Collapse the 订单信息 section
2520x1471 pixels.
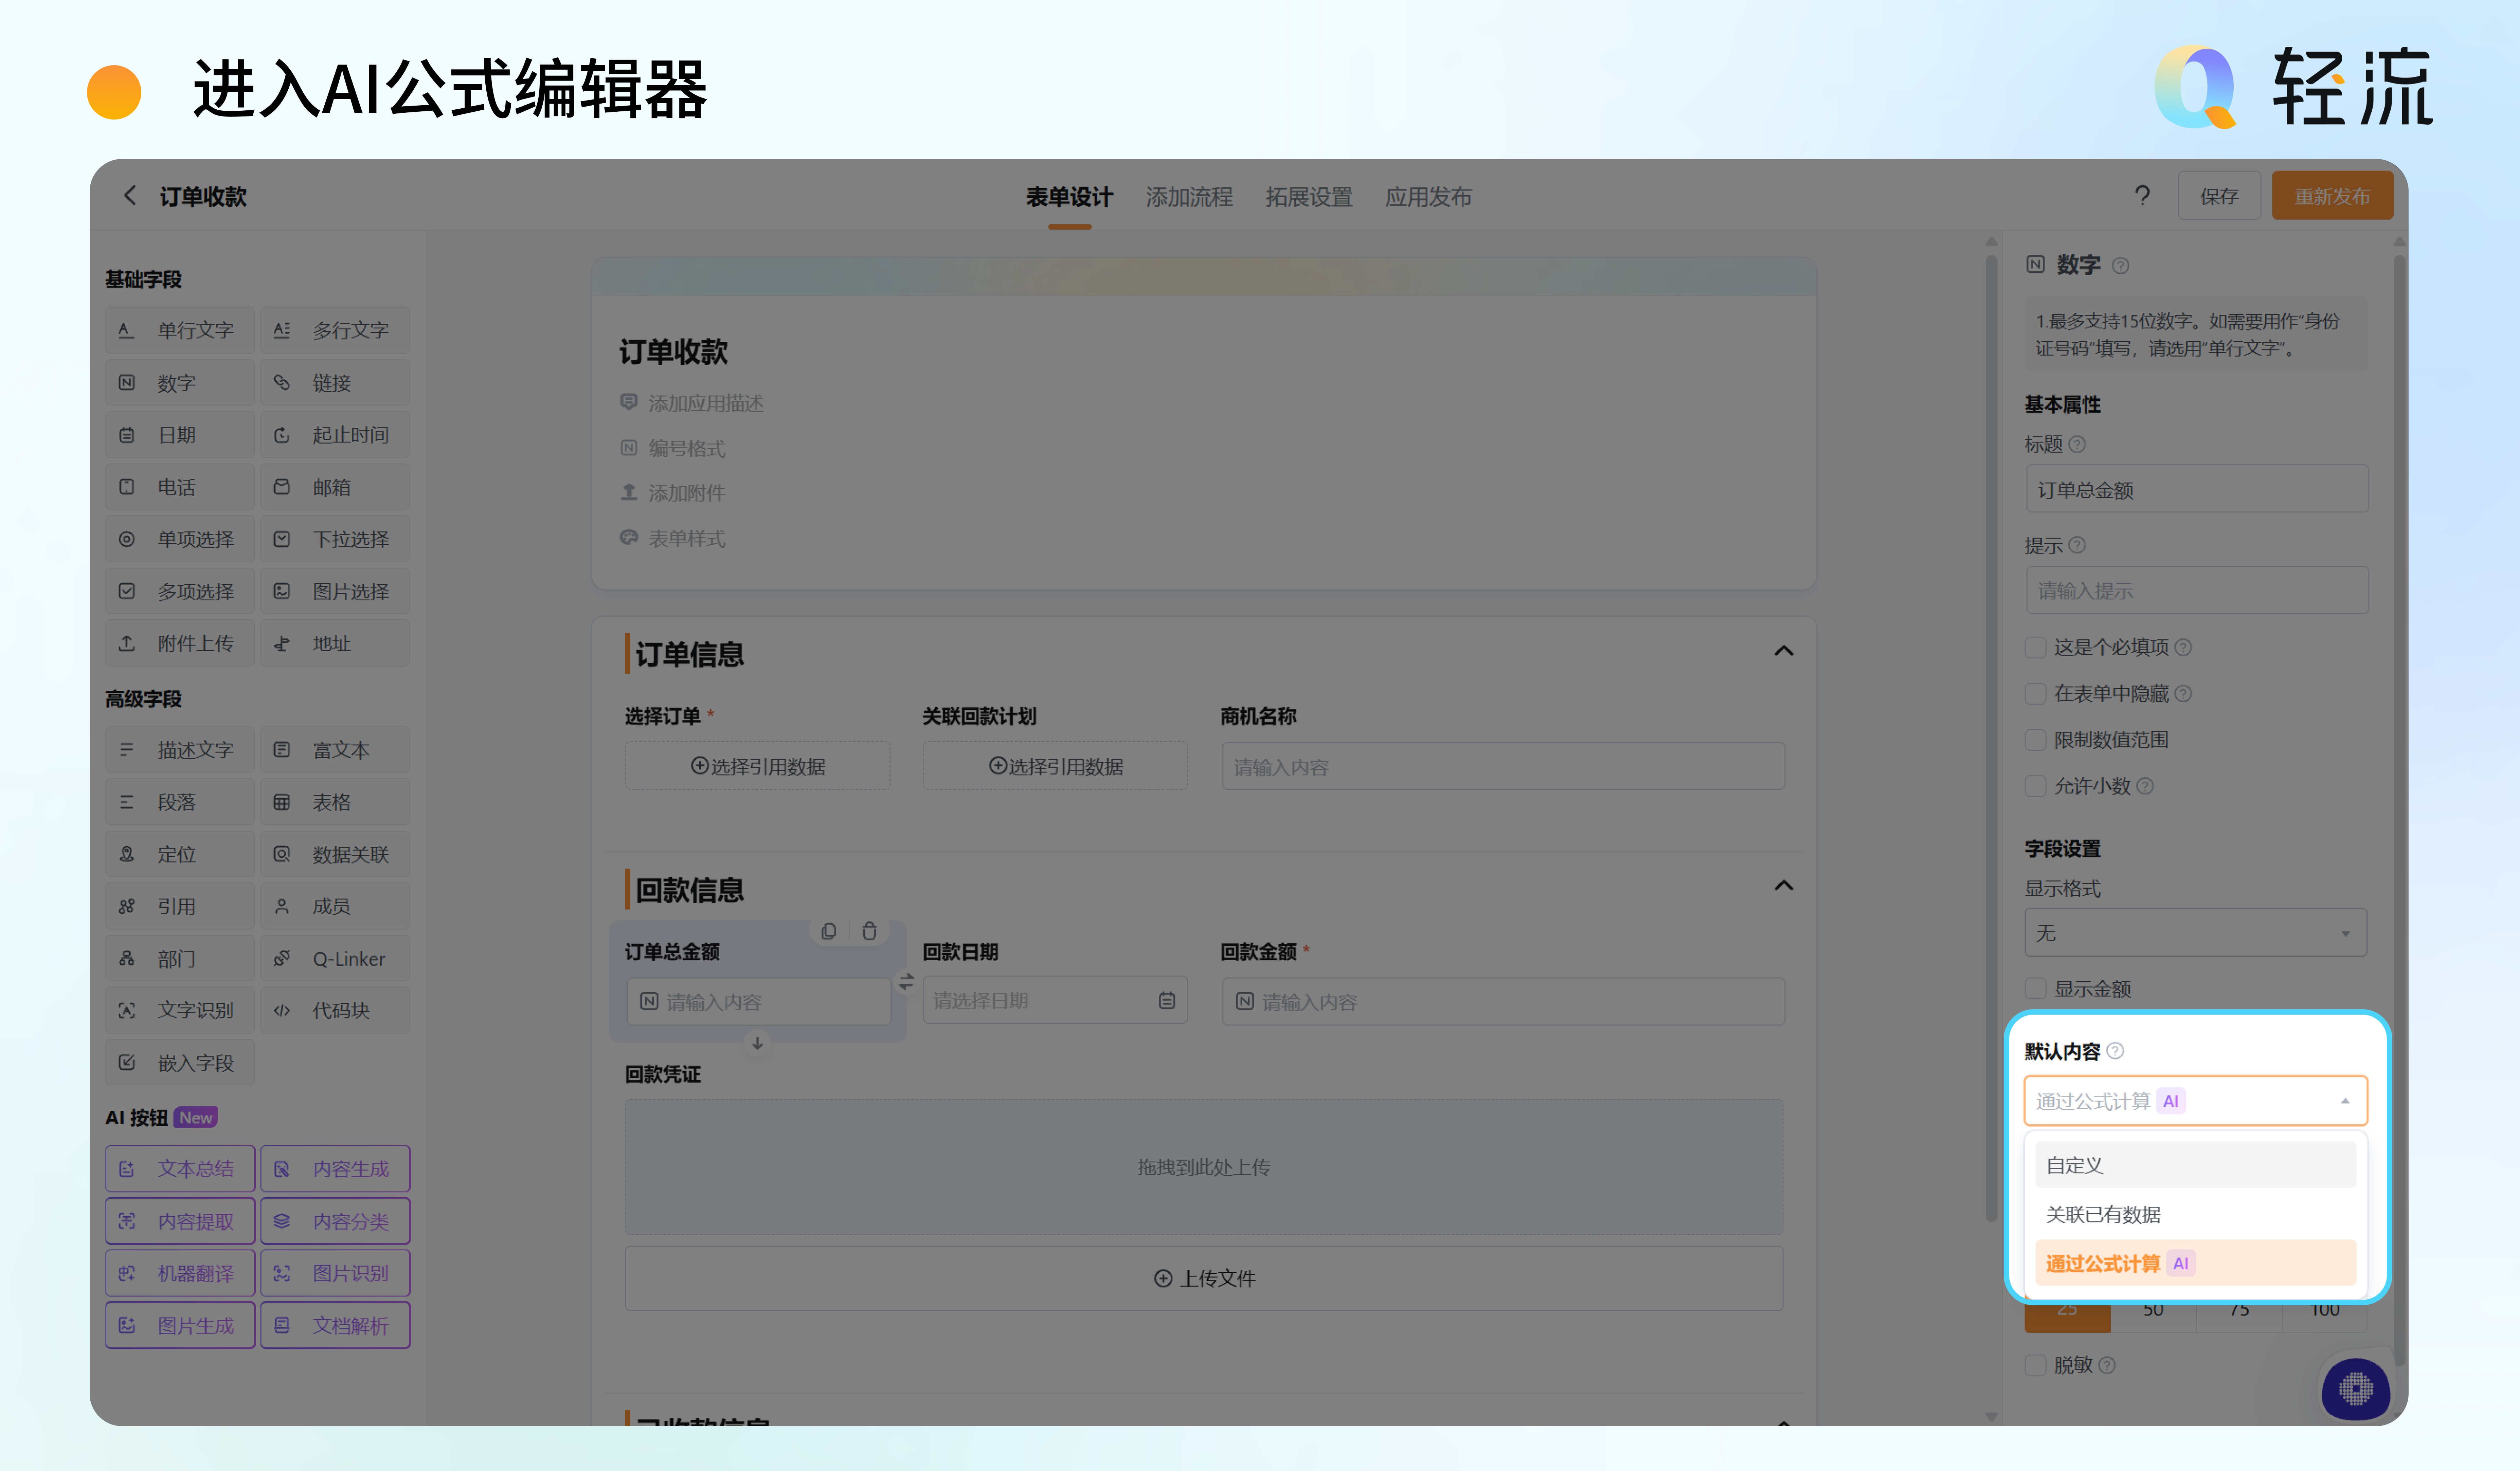pyautogui.click(x=1784, y=651)
